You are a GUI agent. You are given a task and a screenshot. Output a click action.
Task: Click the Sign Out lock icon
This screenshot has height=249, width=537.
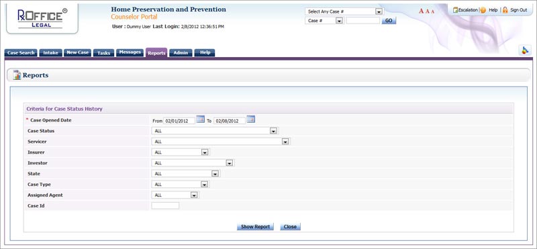[x=505, y=10]
